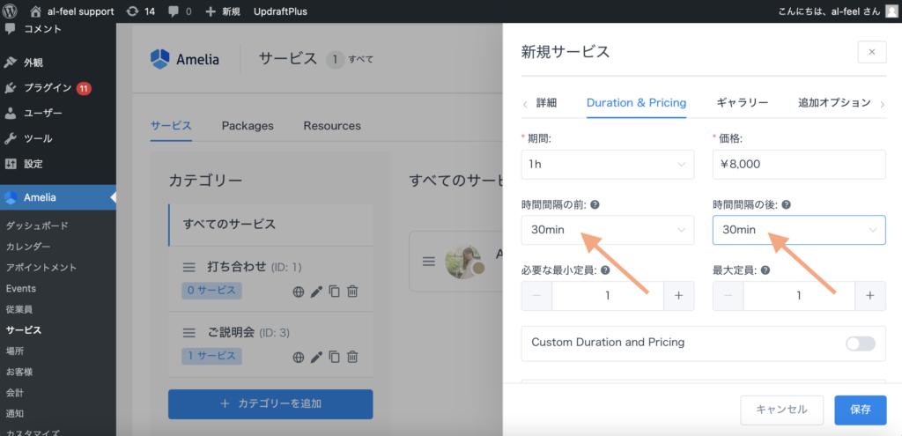Click the 価格 price input field
The width and height of the screenshot is (902, 436).
coord(798,165)
